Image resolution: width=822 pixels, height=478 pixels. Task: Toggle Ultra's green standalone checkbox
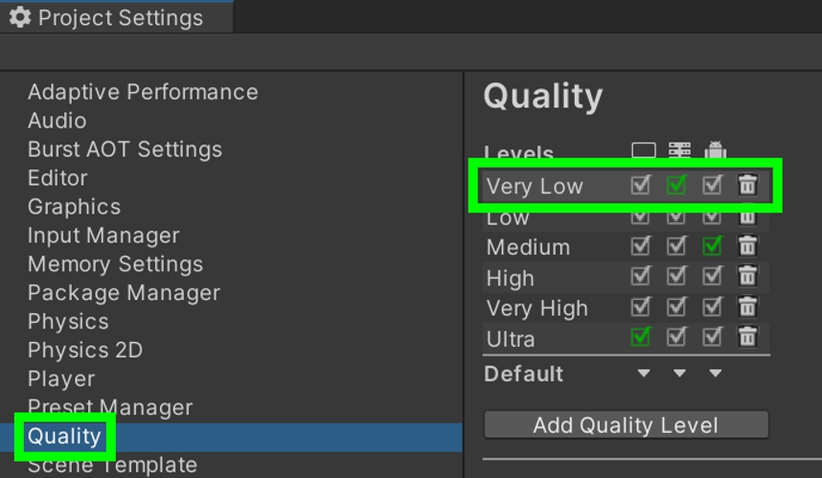[x=641, y=338]
